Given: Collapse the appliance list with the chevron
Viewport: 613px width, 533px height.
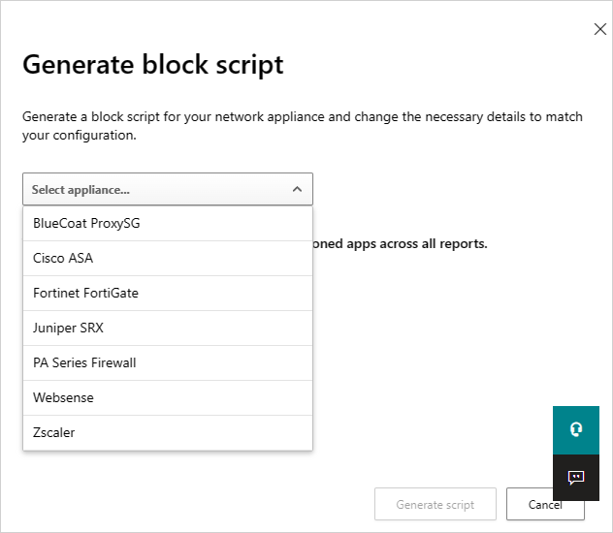Looking at the screenshot, I should (x=297, y=190).
